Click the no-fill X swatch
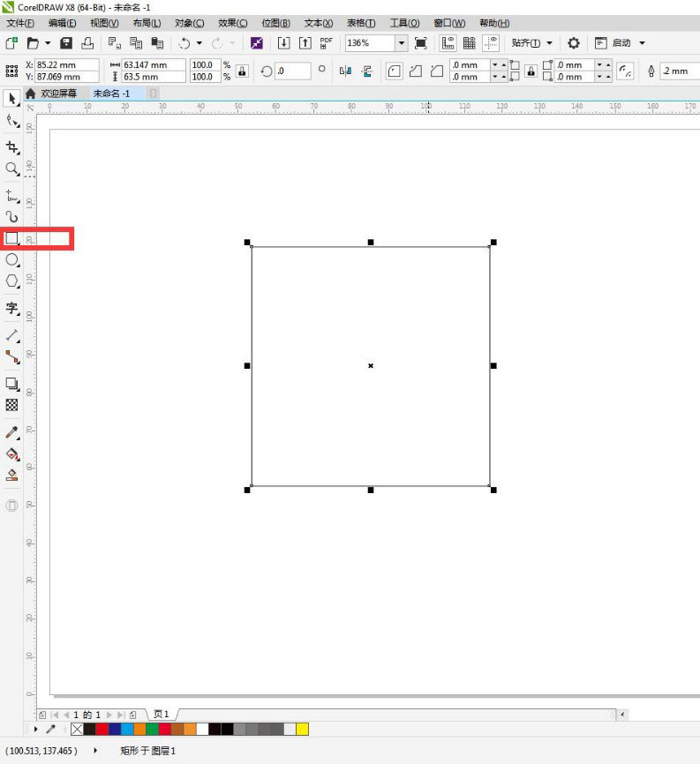Screen dimensions: 700x764 (77, 729)
